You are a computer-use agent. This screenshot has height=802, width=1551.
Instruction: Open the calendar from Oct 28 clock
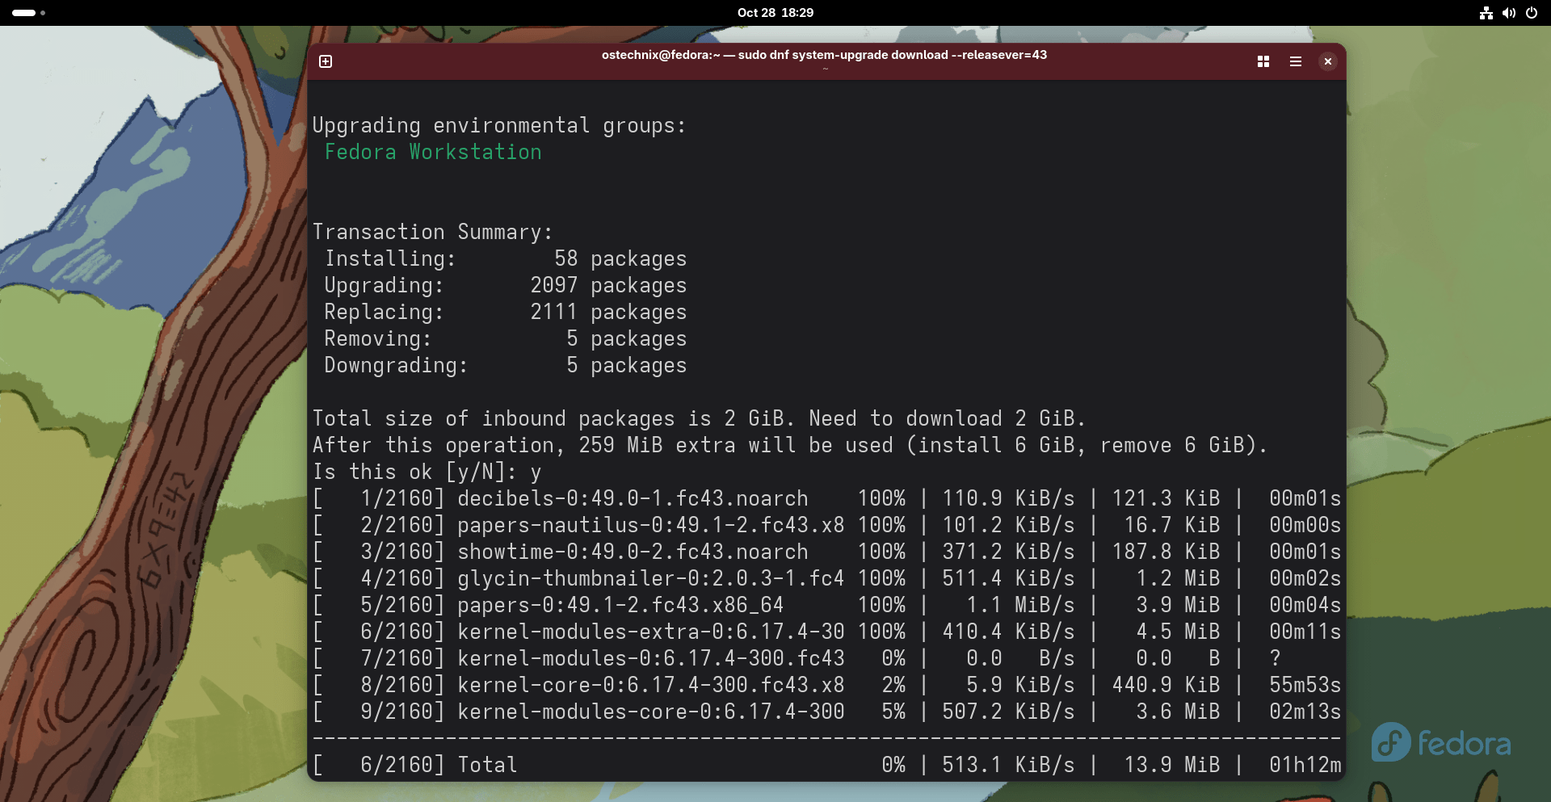coord(775,13)
